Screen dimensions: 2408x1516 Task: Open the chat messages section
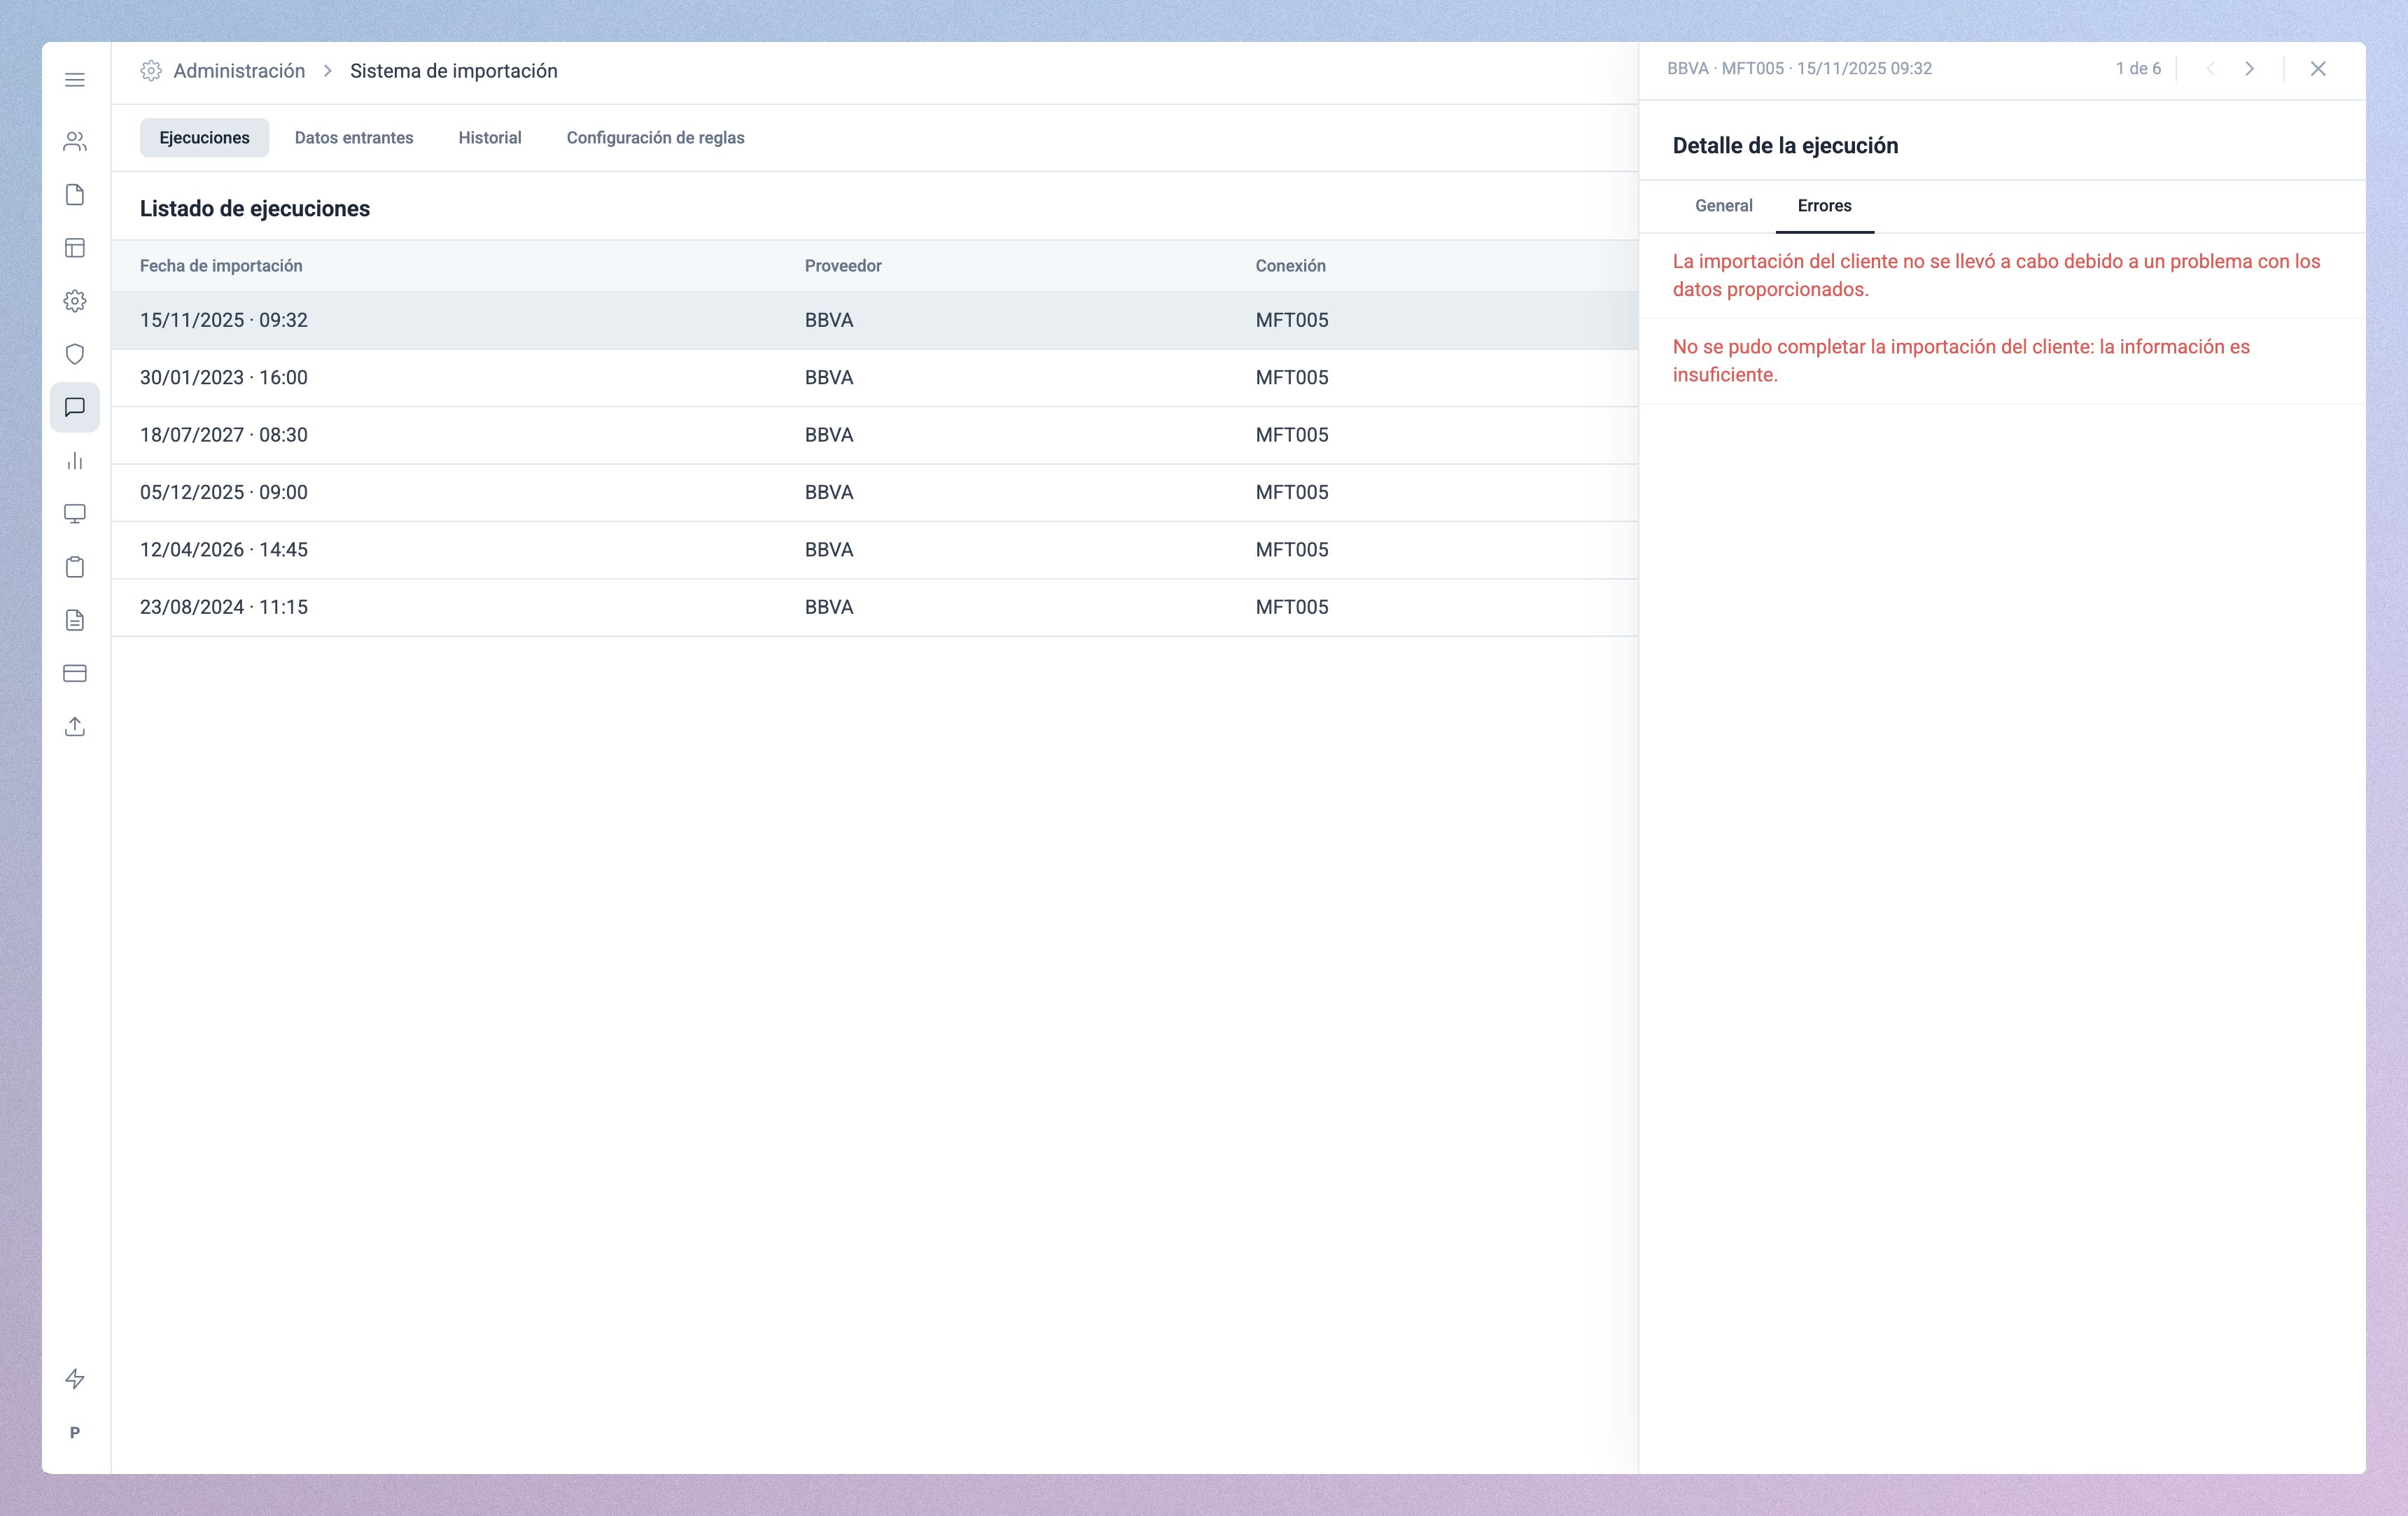point(75,407)
